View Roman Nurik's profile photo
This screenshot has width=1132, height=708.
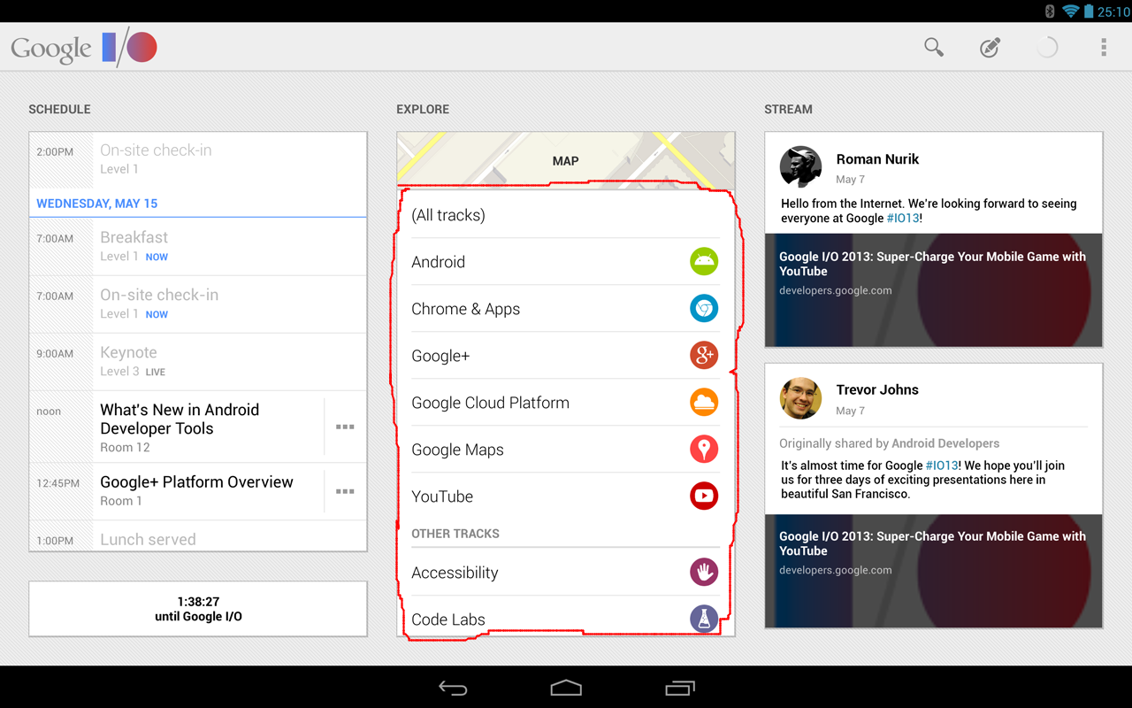pyautogui.click(x=801, y=166)
